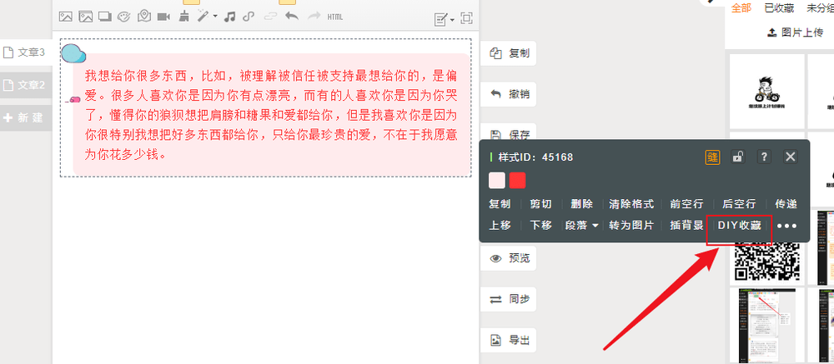
Task: Click 复制 in the style panel
Action: (x=500, y=204)
